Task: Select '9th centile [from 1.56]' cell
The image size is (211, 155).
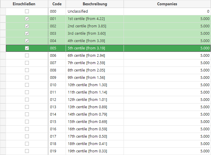Action: pyautogui.click(x=95, y=78)
